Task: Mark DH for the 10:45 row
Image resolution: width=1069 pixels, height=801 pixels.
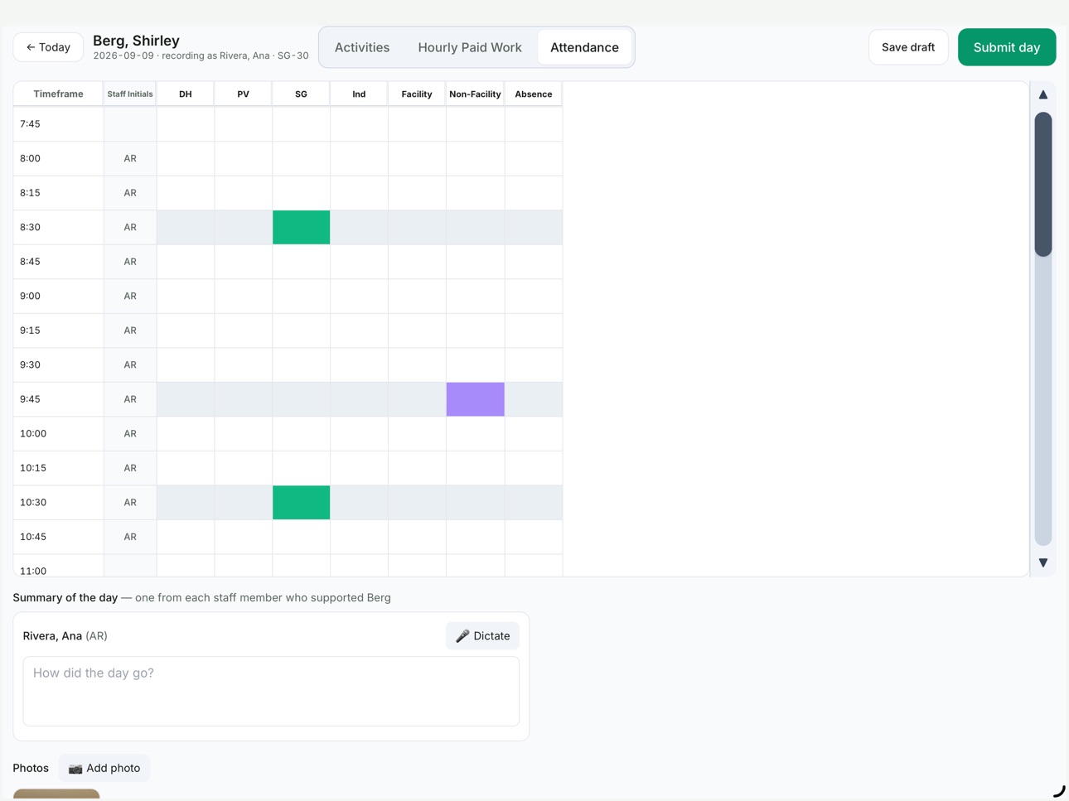Action: pos(186,537)
